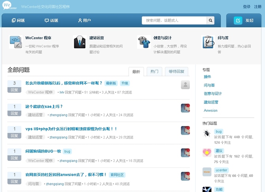The height and width of the screenshot is (192, 265).
Task: Click zhengqiang under the sae question
Action: 59,115
